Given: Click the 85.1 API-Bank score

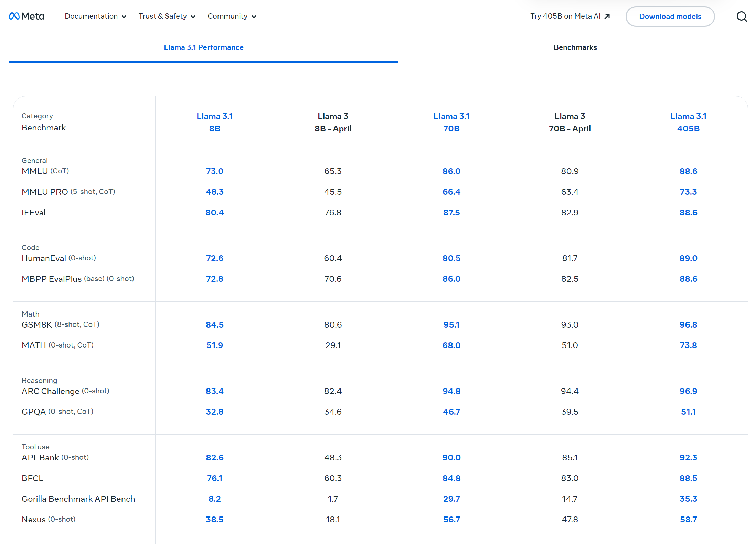Looking at the screenshot, I should pyautogui.click(x=570, y=457).
